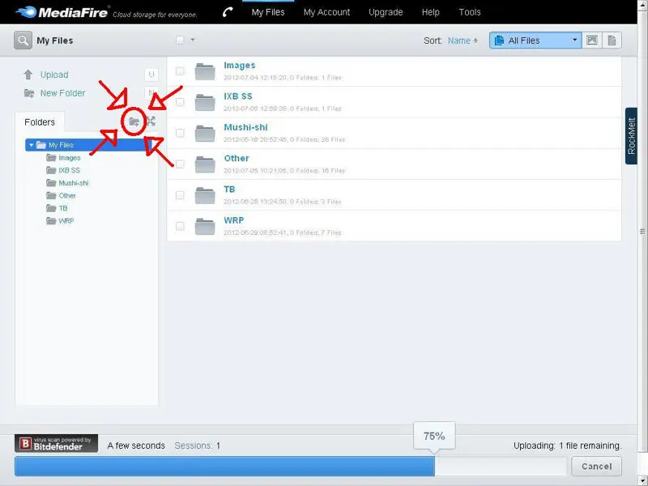
Task: Click 'A few seconds' time remaining text
Action: click(x=136, y=446)
